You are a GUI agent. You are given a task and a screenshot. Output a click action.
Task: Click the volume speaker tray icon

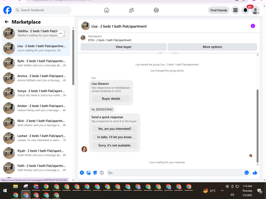click(x=232, y=195)
